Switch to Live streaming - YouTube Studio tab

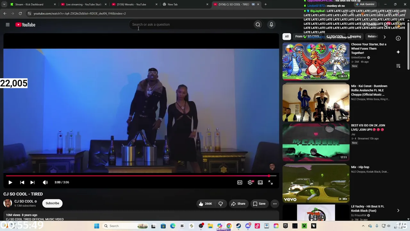(84, 4)
